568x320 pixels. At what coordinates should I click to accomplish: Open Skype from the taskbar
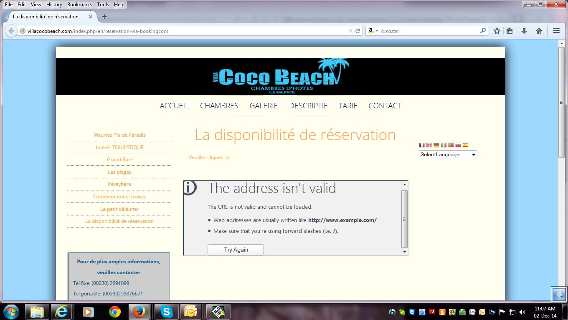167,312
